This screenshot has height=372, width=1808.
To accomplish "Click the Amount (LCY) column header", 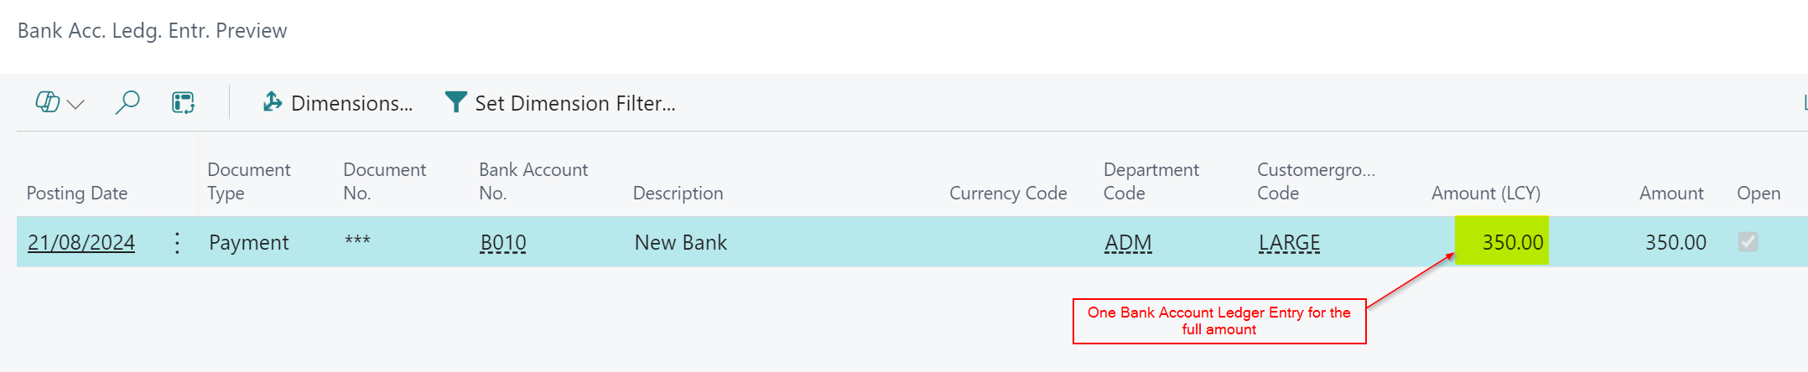I will (x=1485, y=193).
